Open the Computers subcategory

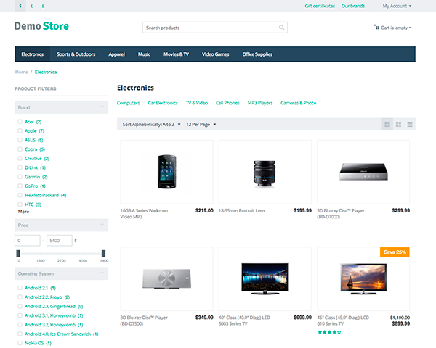(x=128, y=103)
